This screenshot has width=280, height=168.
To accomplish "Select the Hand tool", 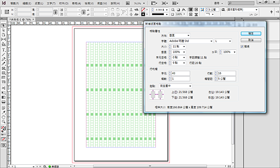I will (x=3, y=117).
